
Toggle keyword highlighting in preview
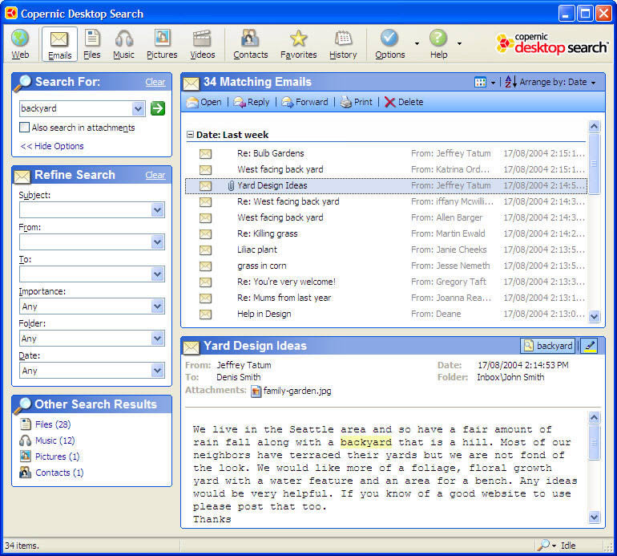[590, 346]
